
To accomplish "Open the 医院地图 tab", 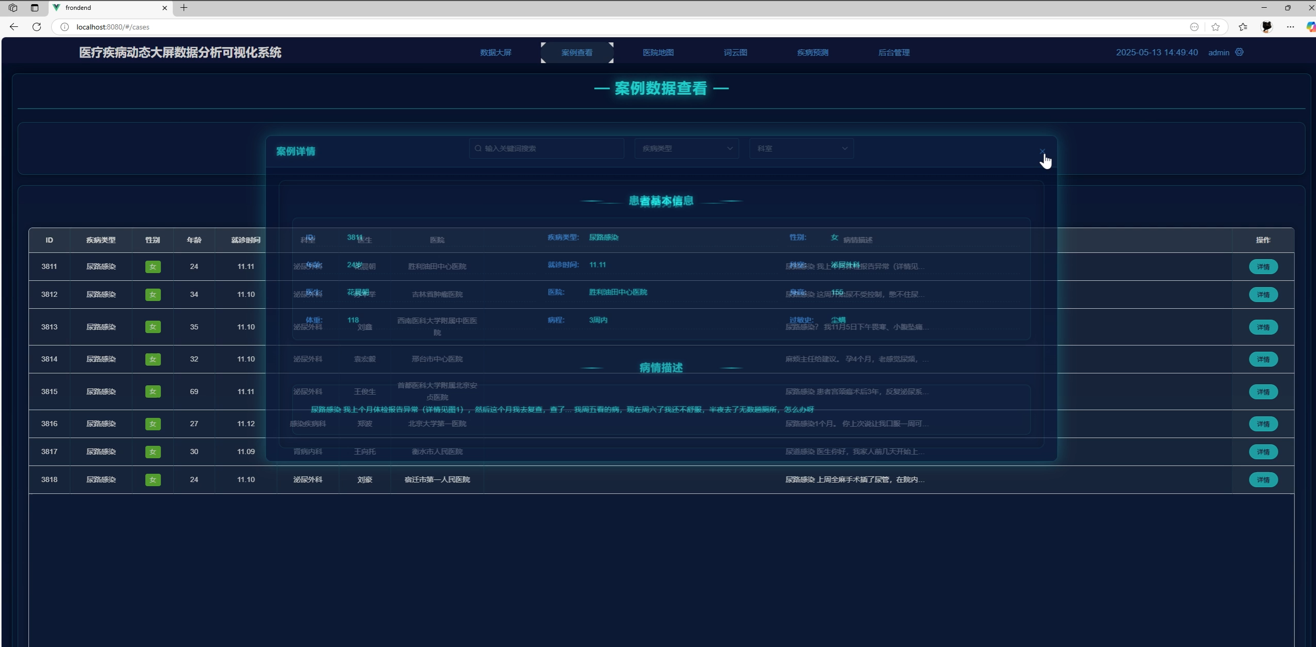I will [658, 53].
